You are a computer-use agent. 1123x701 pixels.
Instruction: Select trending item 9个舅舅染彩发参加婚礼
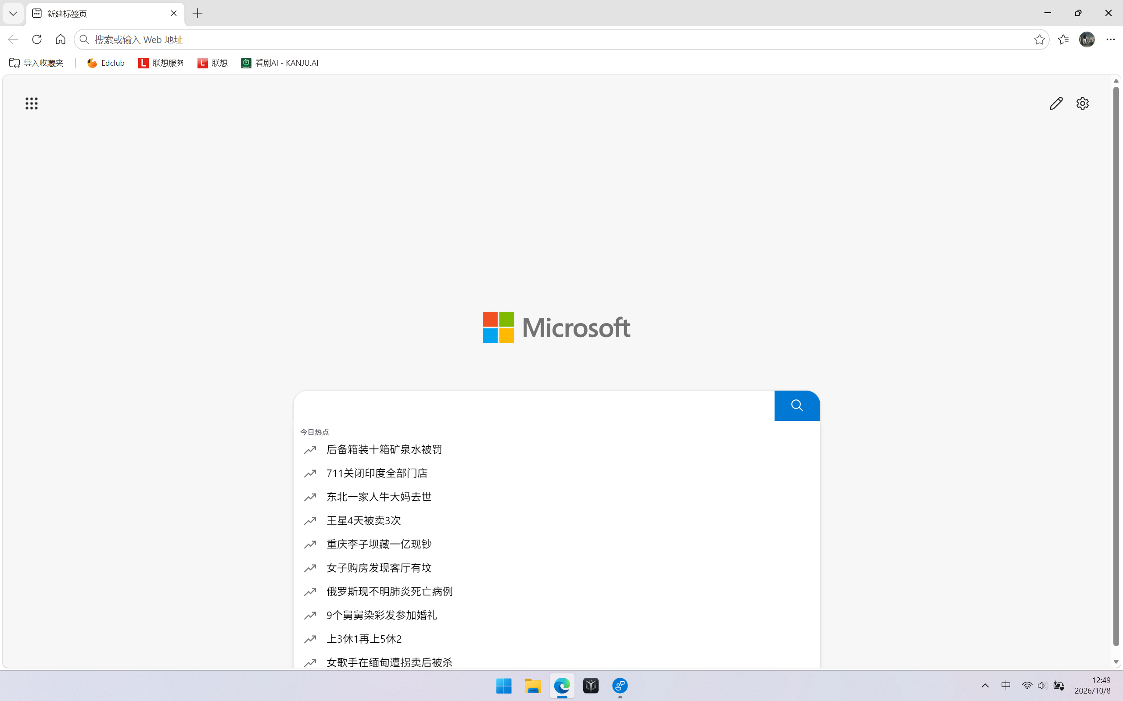(557, 615)
